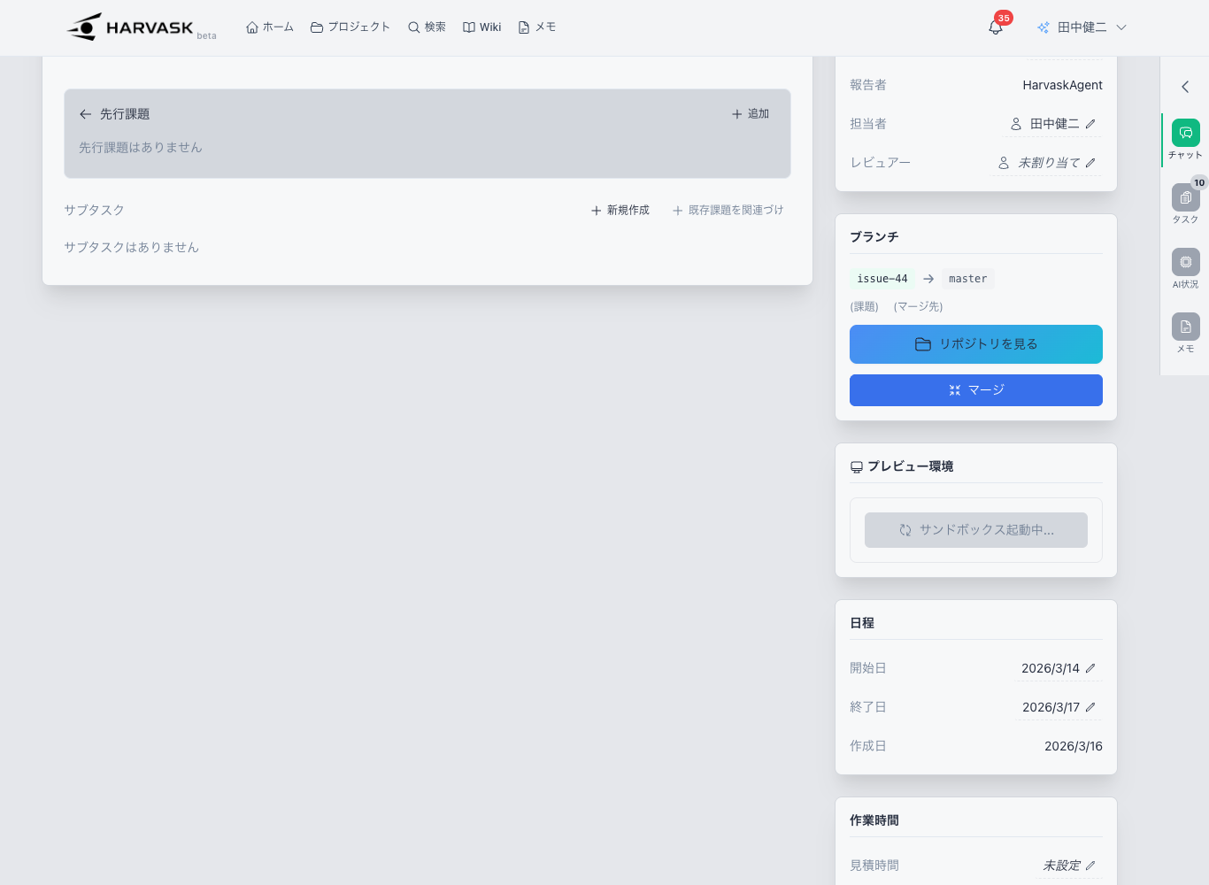
Task: Open the チャット panel icon
Action: [1185, 134]
